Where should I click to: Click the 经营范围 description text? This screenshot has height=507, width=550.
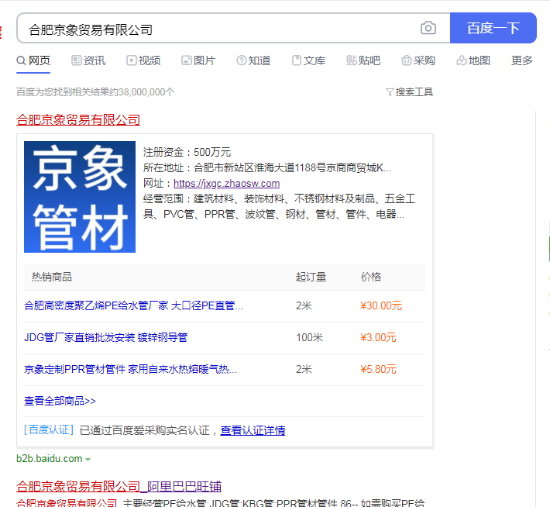[x=279, y=206]
